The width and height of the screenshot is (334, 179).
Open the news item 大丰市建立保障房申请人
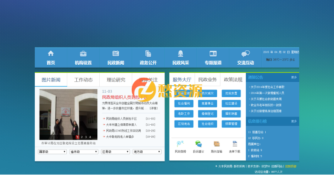(121, 125)
